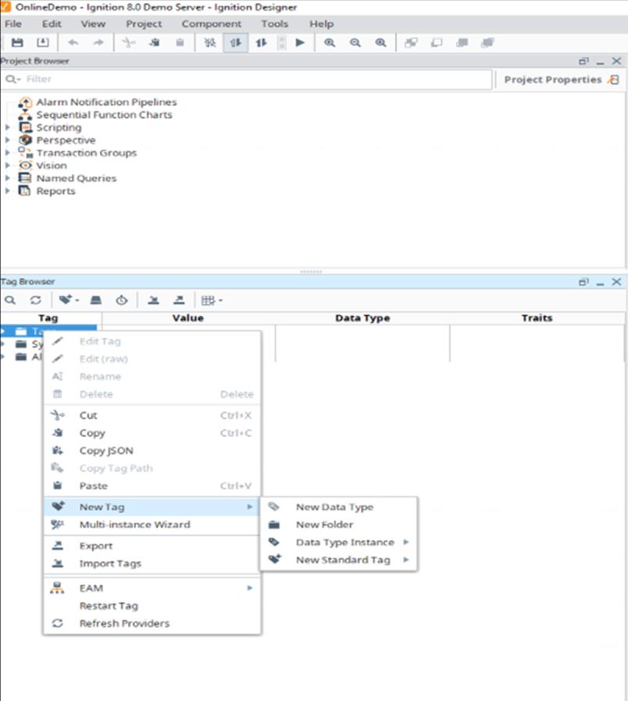Screen dimensions: 628x701
Task: Toggle the highlighted Read-Only comm mode button
Action: tap(236, 43)
